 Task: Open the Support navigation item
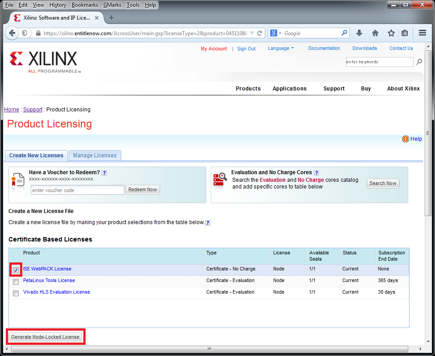pyautogui.click(x=334, y=89)
